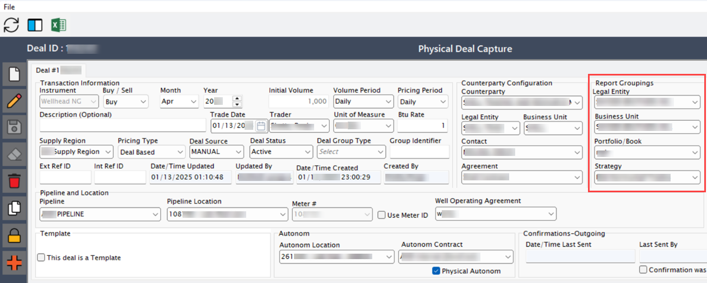This screenshot has width=707, height=283.
Task: Click the Date/Time Last Sent field
Action: [x=580, y=256]
